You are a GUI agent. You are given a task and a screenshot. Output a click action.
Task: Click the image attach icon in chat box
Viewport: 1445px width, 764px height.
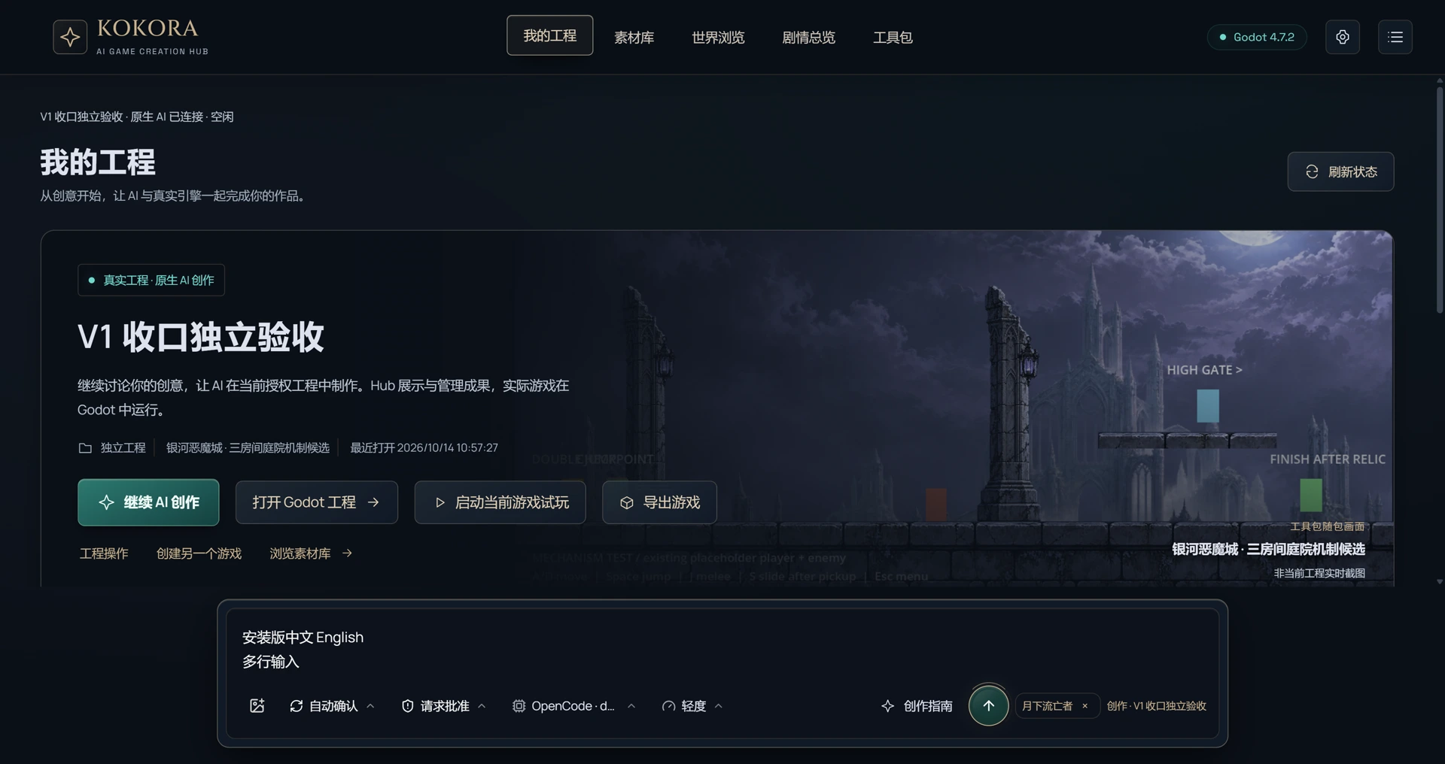pyautogui.click(x=257, y=705)
